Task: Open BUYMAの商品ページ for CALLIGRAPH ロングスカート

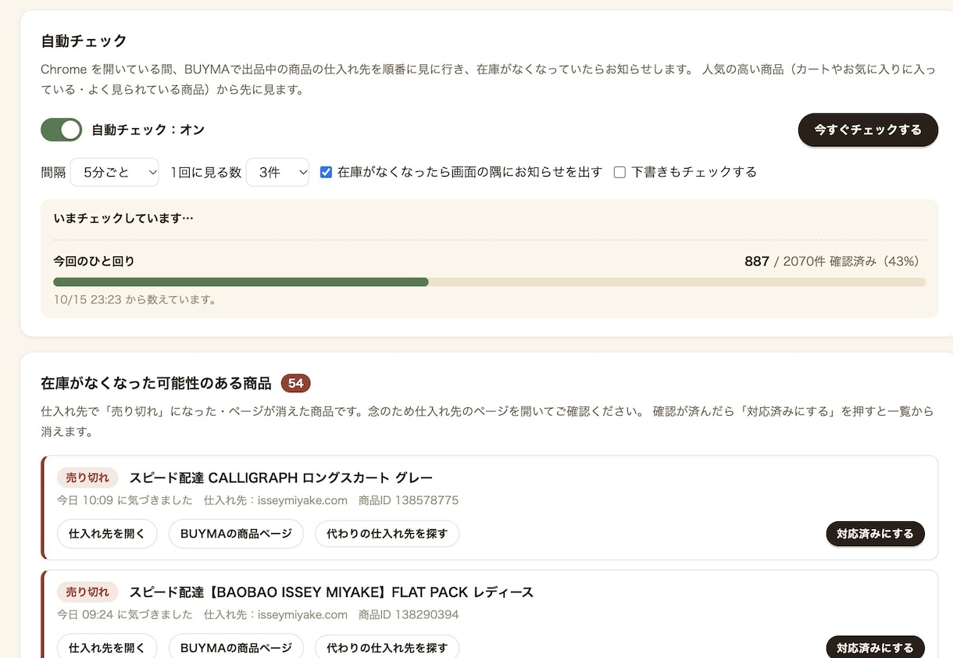Action: pyautogui.click(x=236, y=534)
